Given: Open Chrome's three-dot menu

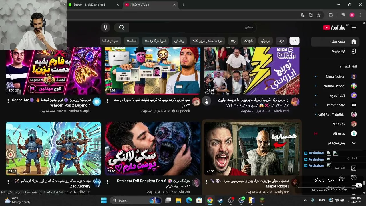Looking at the screenshot, I should click(x=360, y=15).
